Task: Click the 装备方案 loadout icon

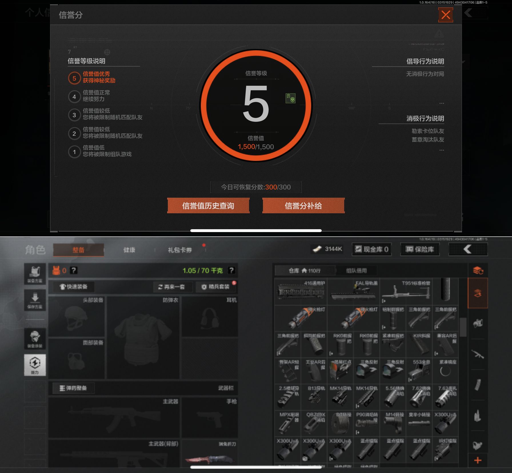Action: coord(35,274)
